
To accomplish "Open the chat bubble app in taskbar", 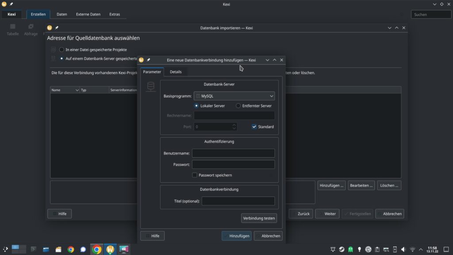I will (x=83, y=249).
